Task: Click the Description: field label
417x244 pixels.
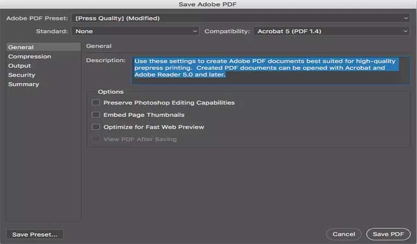Action: [x=106, y=60]
